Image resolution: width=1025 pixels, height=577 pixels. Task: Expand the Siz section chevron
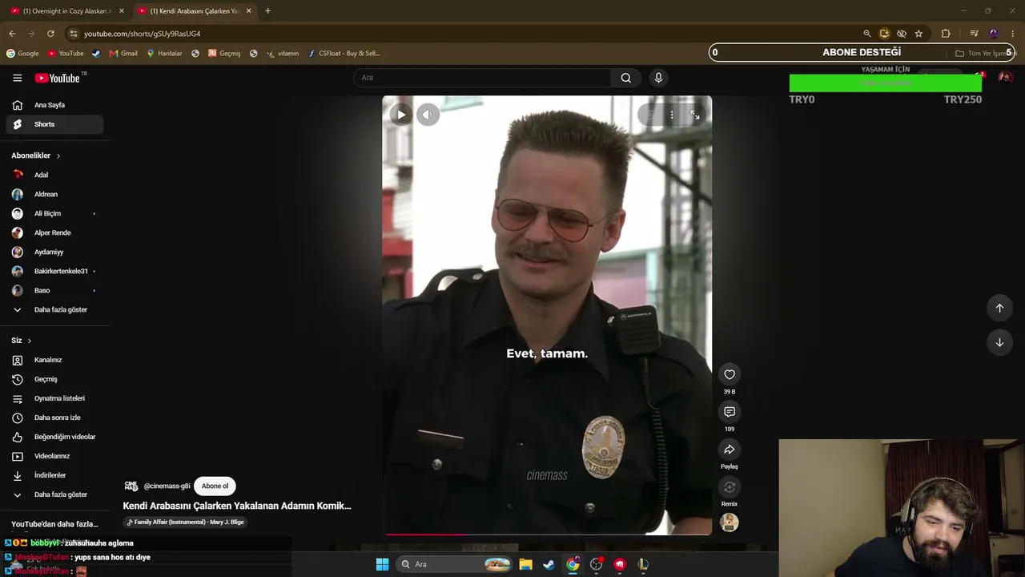tap(30, 341)
